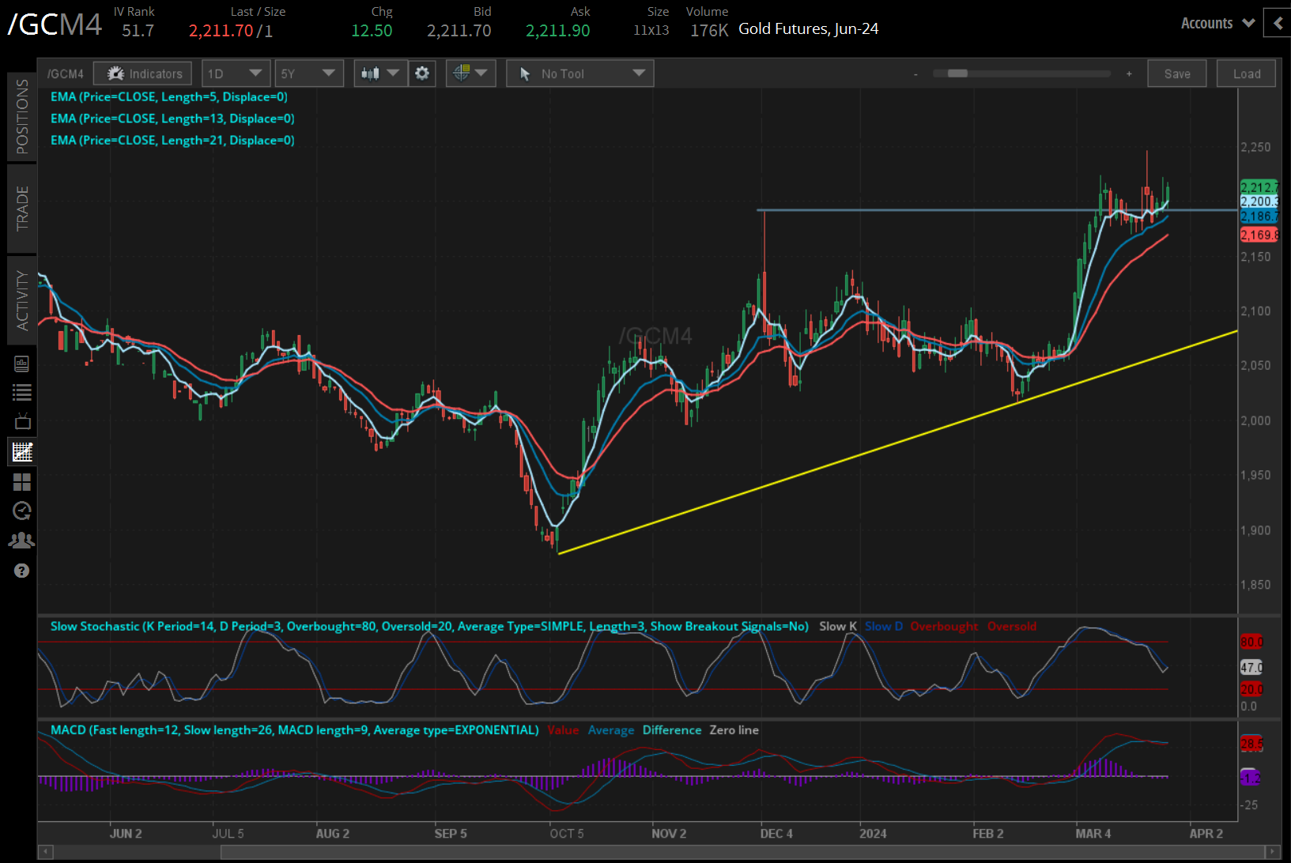The width and height of the screenshot is (1291, 863).
Task: Open the Accounts dropdown menu
Action: [1217, 24]
